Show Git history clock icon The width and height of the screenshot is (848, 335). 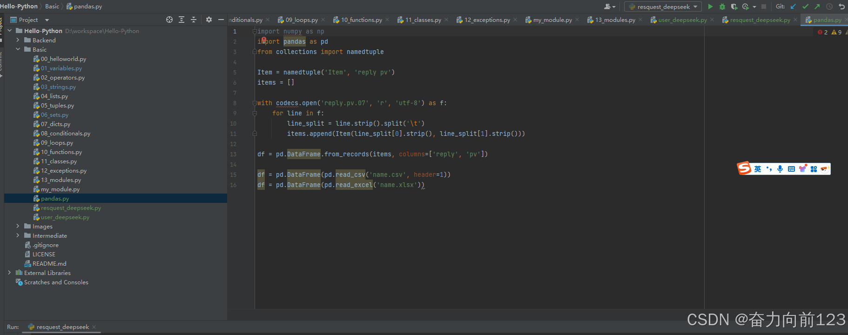[x=829, y=7]
